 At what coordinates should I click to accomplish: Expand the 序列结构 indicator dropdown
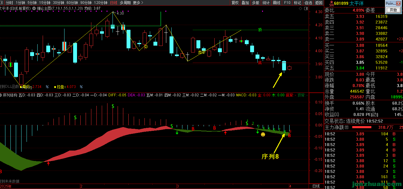1,95
